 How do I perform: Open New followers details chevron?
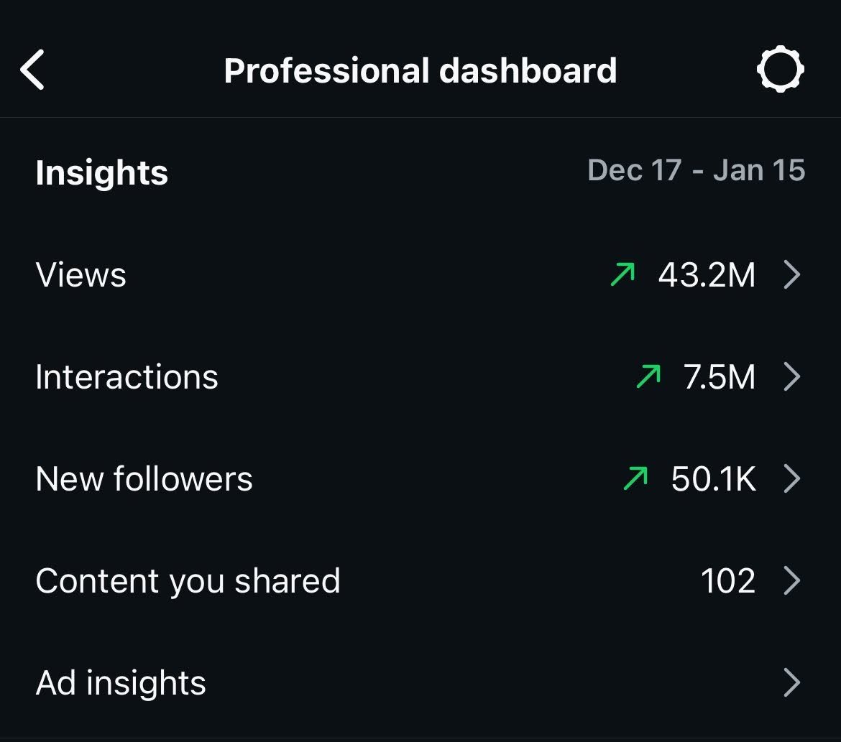point(792,478)
